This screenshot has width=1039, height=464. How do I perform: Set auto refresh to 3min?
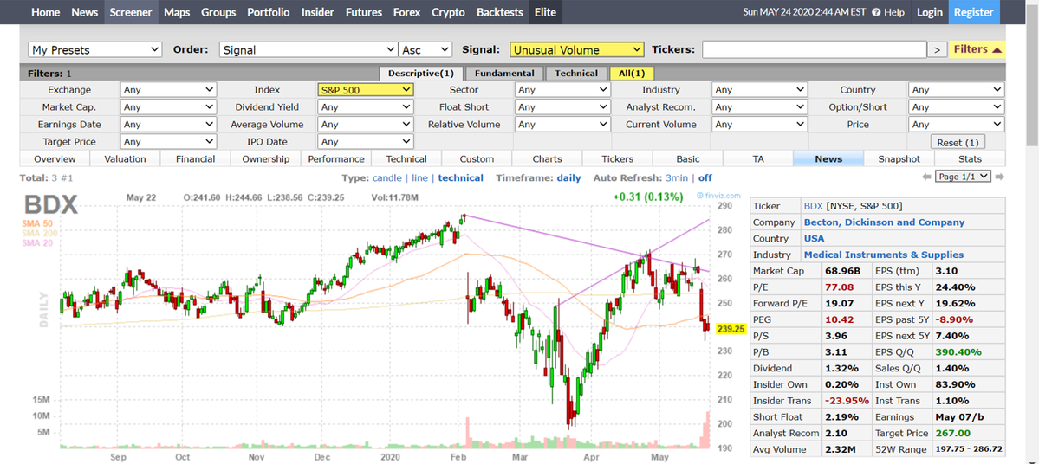coord(677,177)
